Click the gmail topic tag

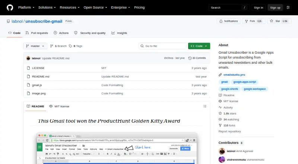pos(225,82)
